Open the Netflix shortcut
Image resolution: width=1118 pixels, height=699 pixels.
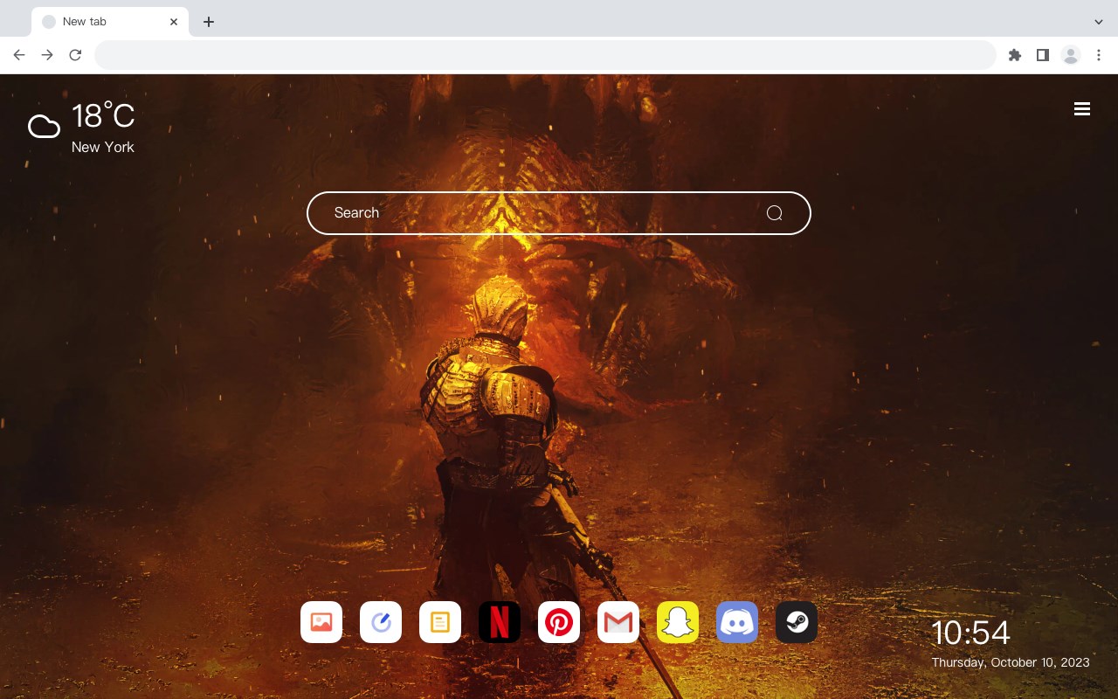coord(500,622)
